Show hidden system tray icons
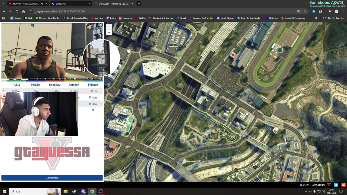 (x=306, y=191)
